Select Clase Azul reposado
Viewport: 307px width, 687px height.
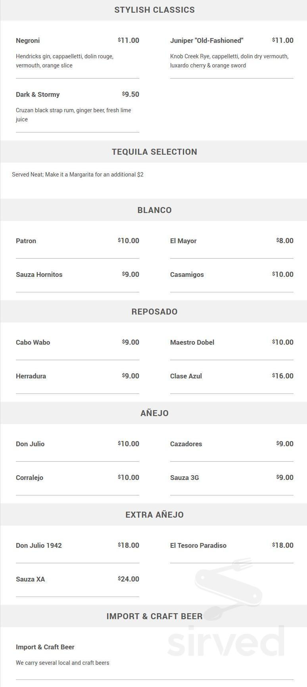(x=186, y=376)
